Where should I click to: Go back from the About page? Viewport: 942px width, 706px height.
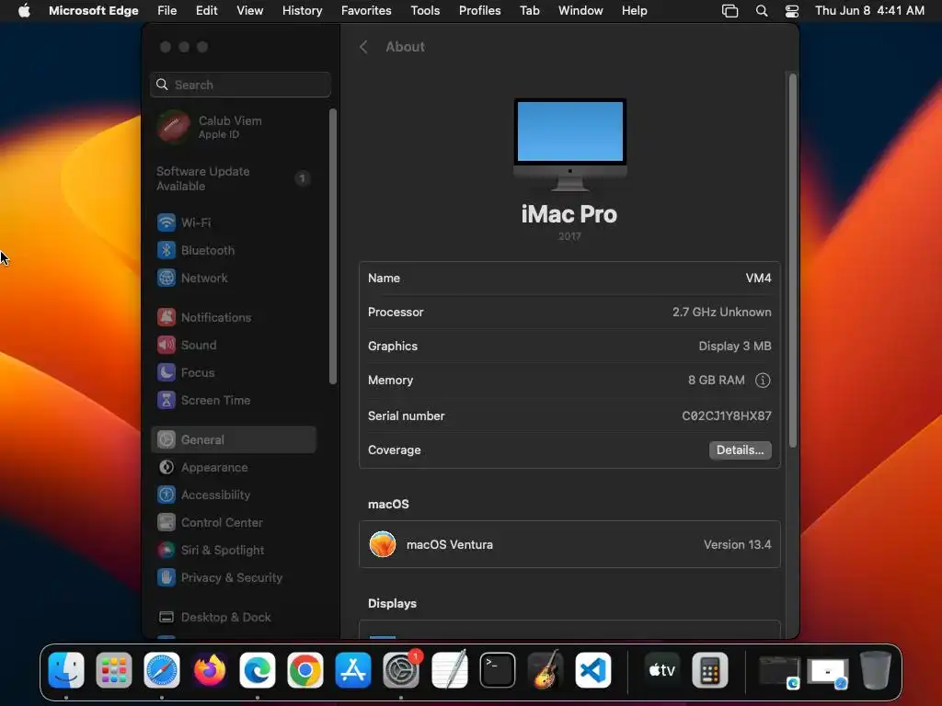(x=363, y=47)
